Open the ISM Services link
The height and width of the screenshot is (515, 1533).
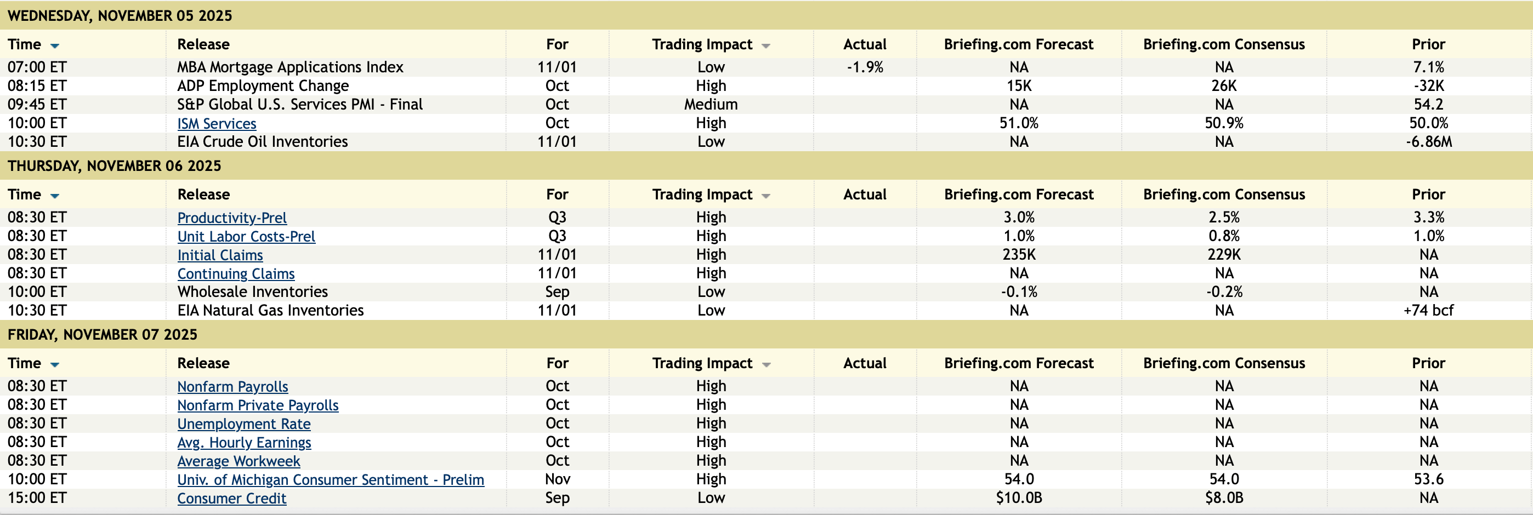tap(217, 124)
